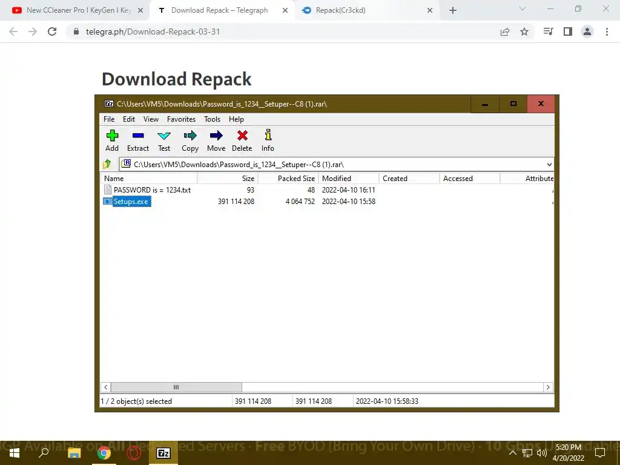This screenshot has height=465, width=620.
Task: Sort by Packed Size column header
Action: click(x=288, y=179)
